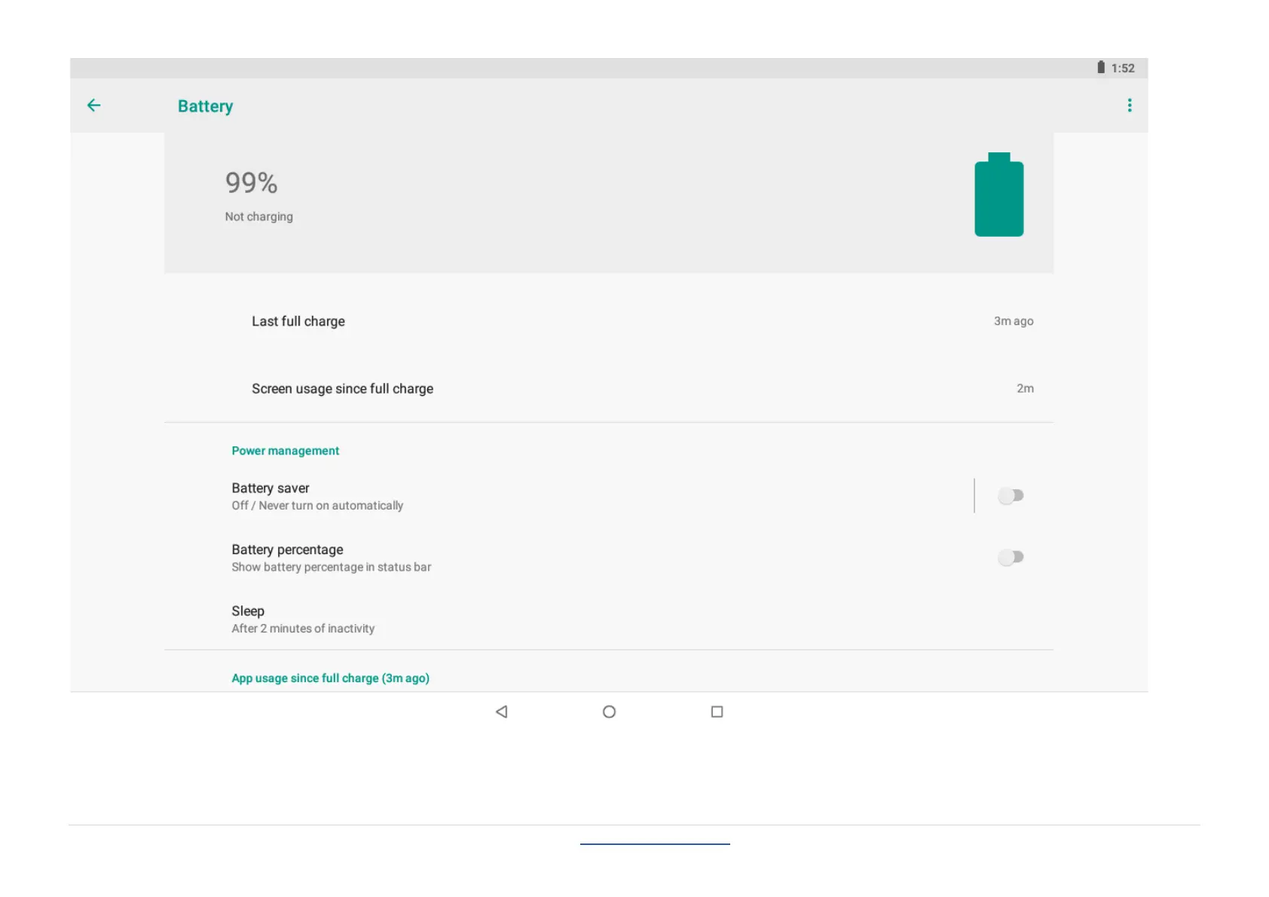Open Battery saver settings
This screenshot has height=897, width=1269.
(316, 496)
